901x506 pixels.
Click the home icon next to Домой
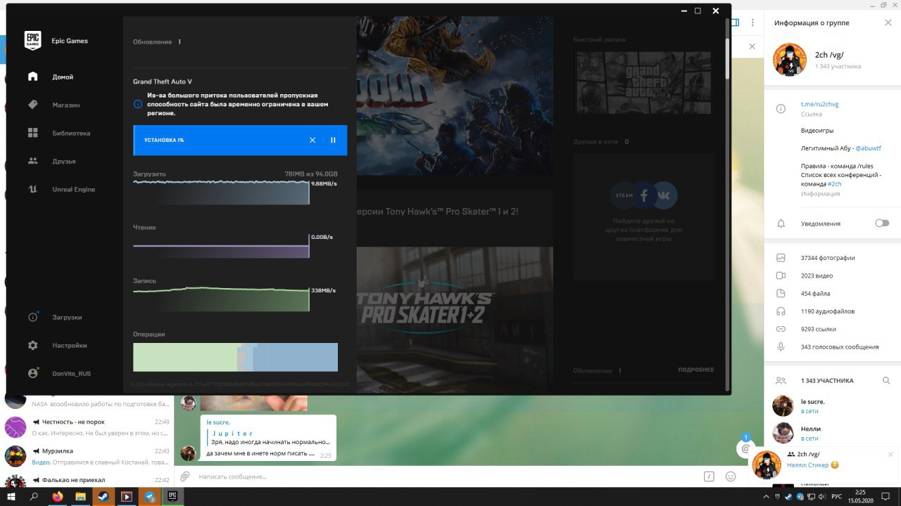(32, 77)
